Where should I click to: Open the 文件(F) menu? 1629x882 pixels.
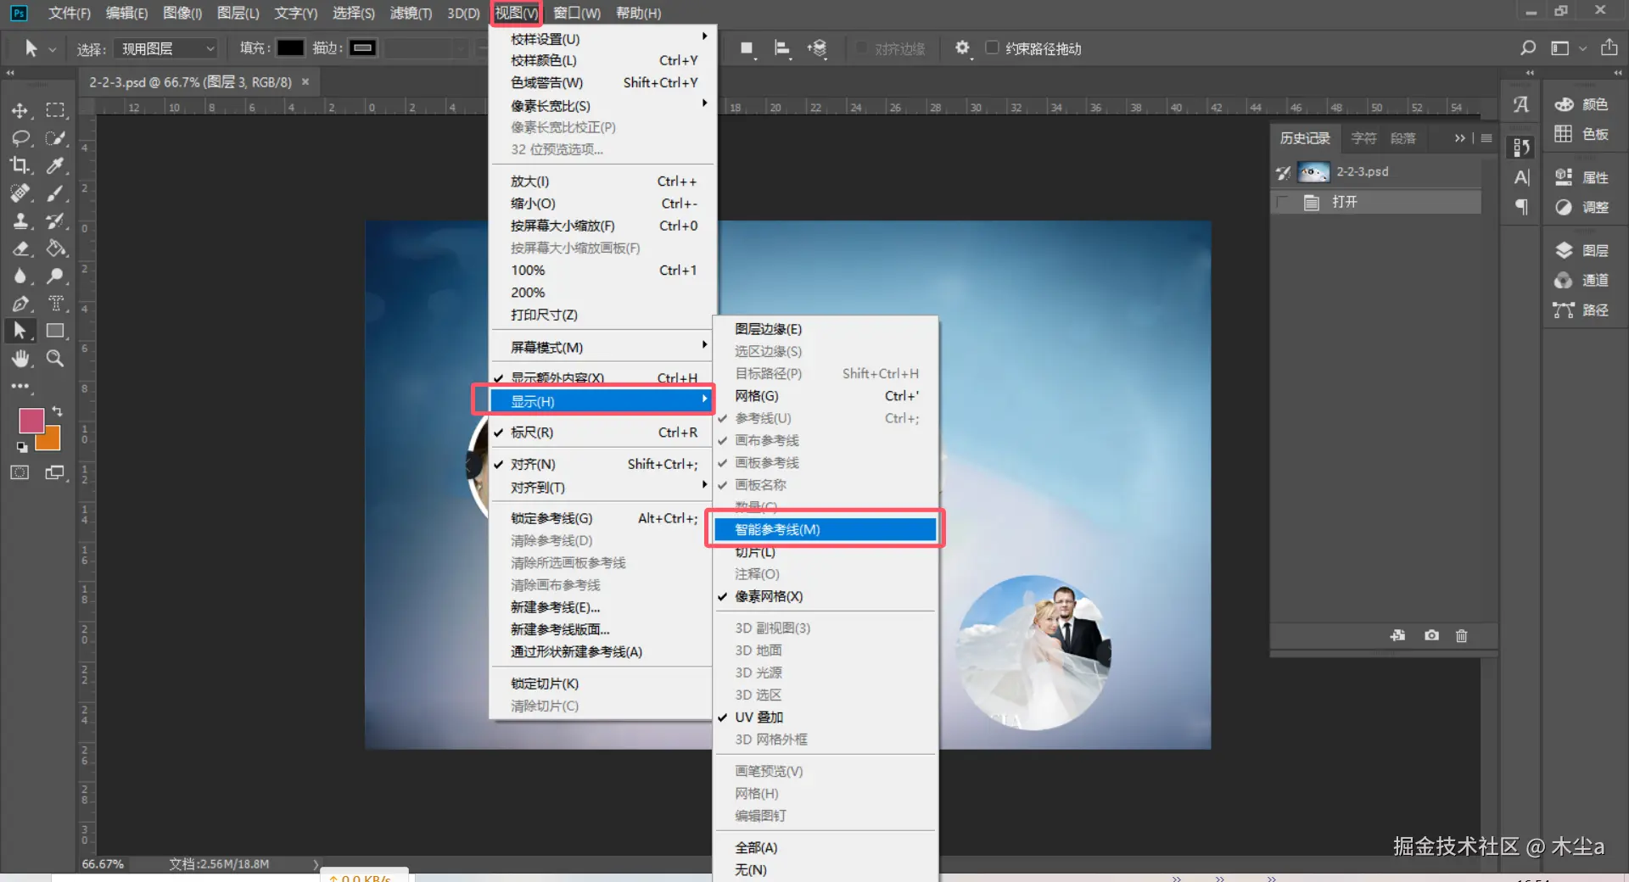click(x=70, y=13)
